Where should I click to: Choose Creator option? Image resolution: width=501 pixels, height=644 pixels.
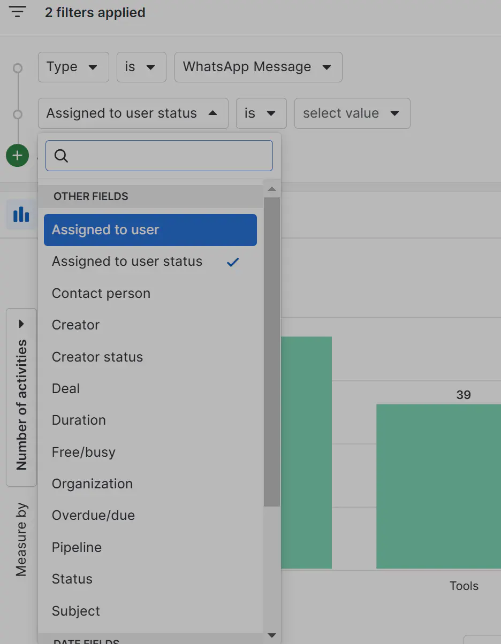coord(150,325)
